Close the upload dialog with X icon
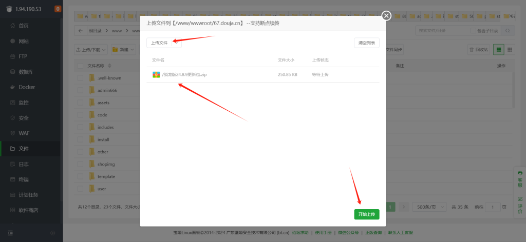The width and height of the screenshot is (526, 242). tap(386, 16)
